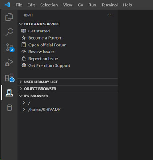
Task: Expand the /home/SHIVAM/ folder chevron
Action: point(24,110)
